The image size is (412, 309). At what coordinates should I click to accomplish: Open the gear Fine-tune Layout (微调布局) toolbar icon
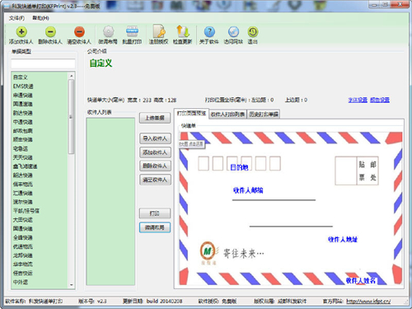pos(108,32)
